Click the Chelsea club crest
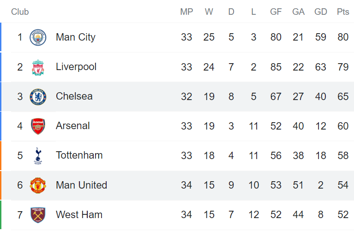 tap(38, 97)
